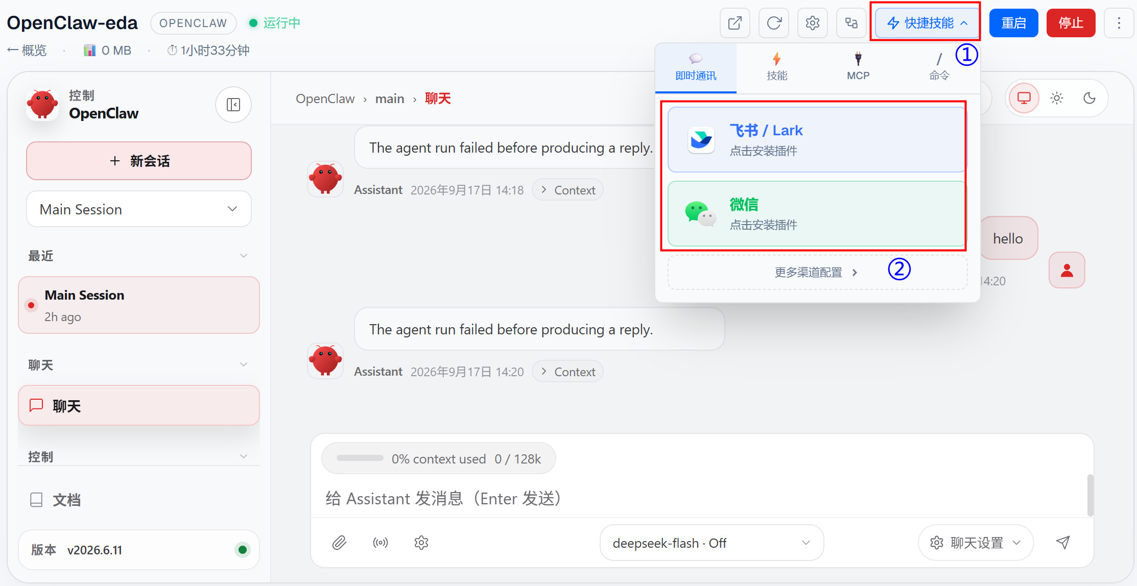Click the red 停止 stop button
This screenshot has width=1137, height=586.
[1071, 23]
